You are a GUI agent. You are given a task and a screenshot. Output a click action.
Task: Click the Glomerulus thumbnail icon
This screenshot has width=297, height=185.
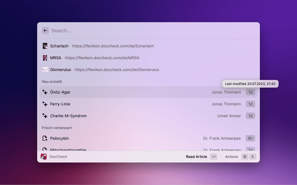click(x=45, y=69)
